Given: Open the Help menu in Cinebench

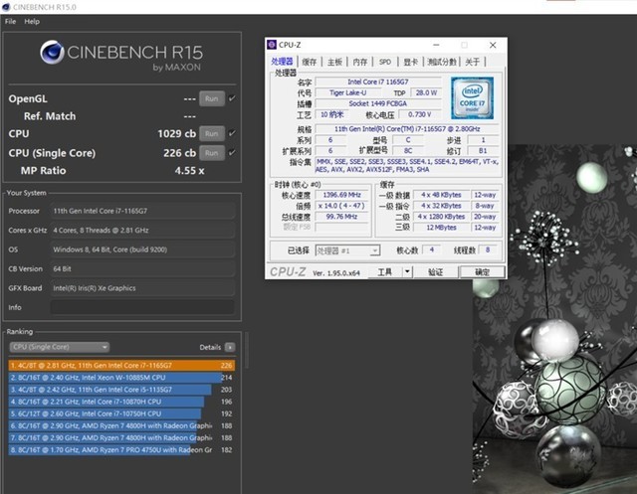Looking at the screenshot, I should [32, 22].
